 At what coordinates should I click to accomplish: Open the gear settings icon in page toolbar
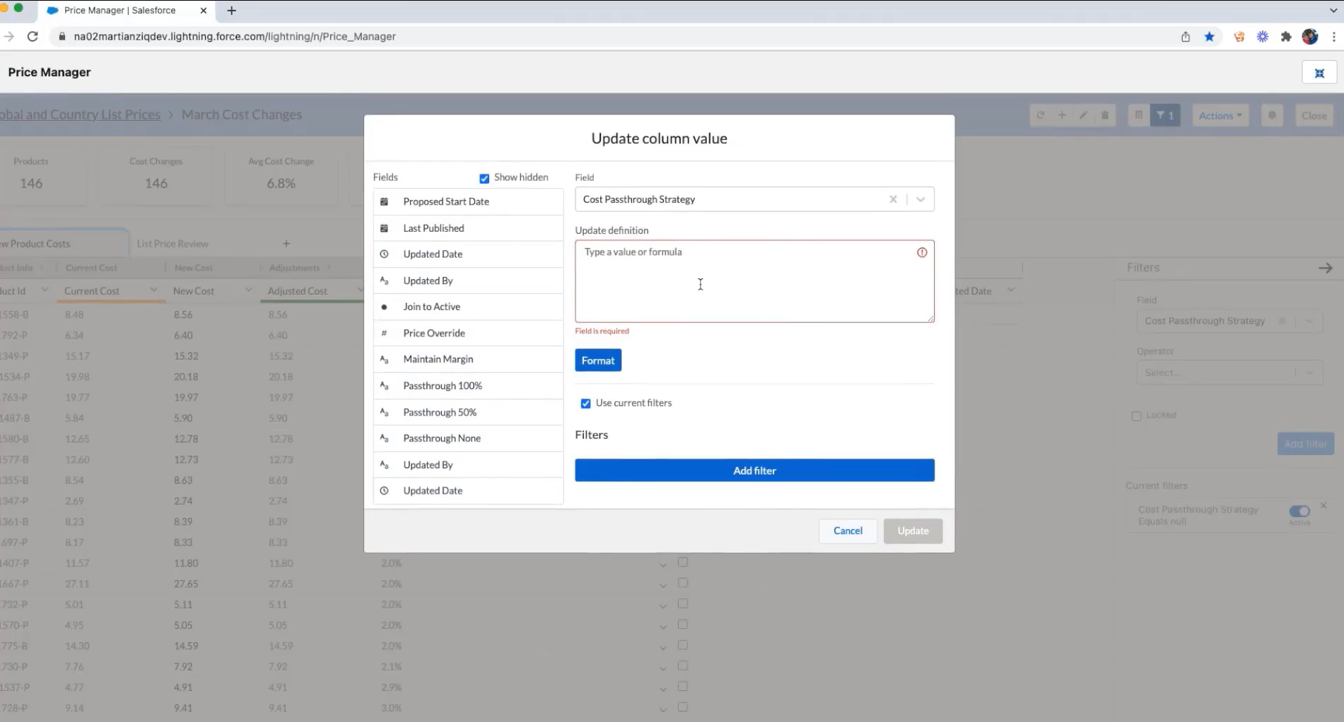(x=1272, y=115)
